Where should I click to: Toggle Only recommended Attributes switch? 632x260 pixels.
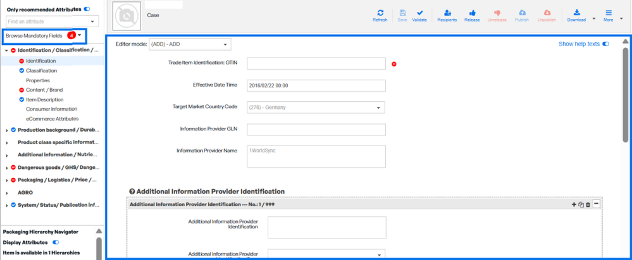coord(87,9)
